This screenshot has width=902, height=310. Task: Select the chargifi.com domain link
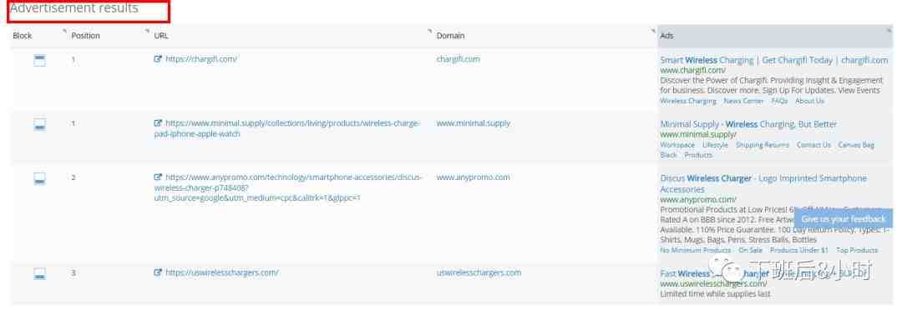[458, 58]
